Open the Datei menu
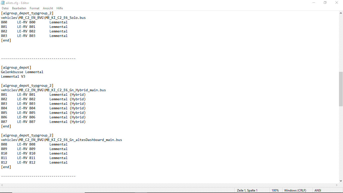343x193 pixels. click(x=5, y=8)
